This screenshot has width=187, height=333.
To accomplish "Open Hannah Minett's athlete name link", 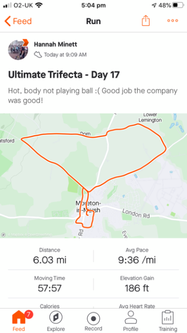I will [56, 44].
